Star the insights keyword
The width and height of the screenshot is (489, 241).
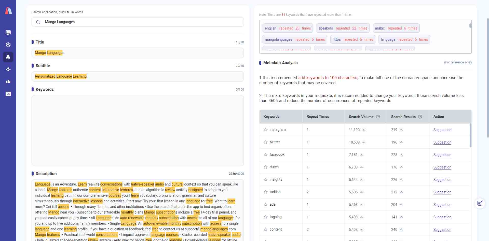click(x=266, y=179)
